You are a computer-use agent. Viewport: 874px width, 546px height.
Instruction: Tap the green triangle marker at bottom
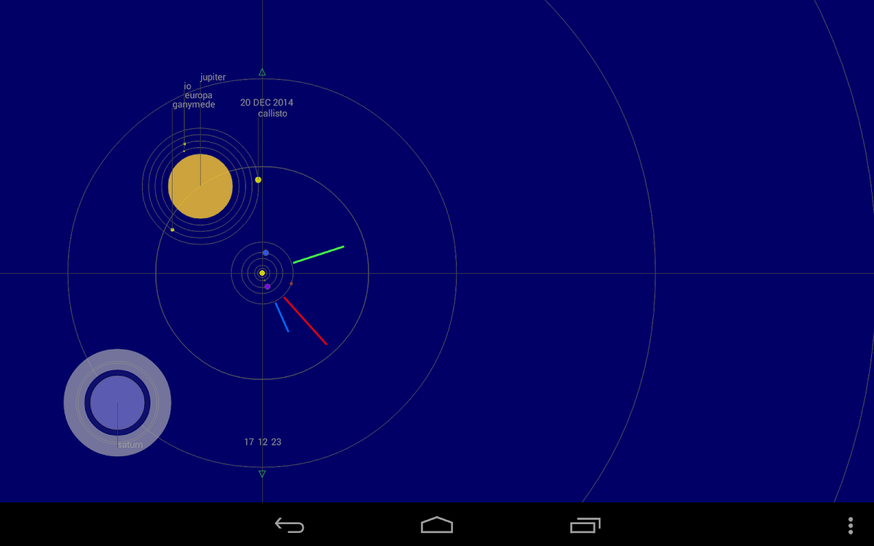(x=262, y=474)
